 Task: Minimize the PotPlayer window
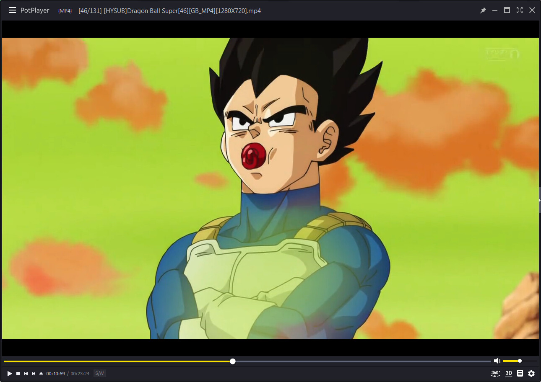(x=495, y=10)
